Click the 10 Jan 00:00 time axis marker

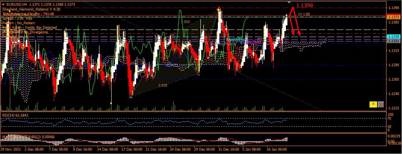[x=278, y=150]
